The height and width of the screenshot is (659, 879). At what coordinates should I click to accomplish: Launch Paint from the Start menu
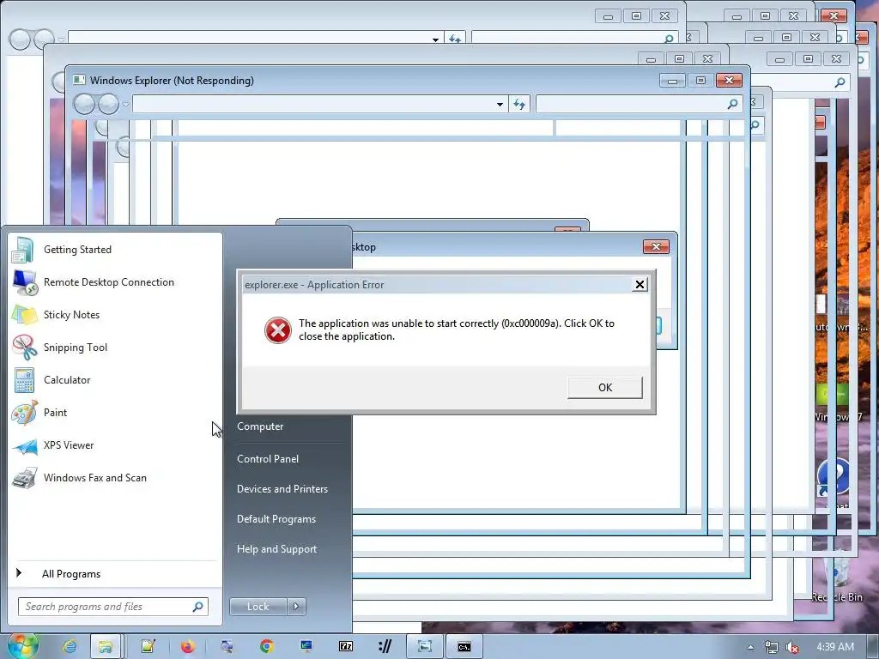click(x=115, y=413)
